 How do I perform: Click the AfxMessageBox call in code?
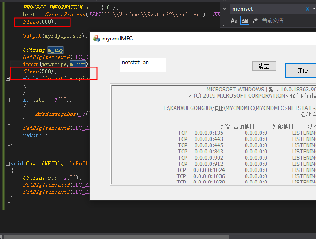[62, 114]
